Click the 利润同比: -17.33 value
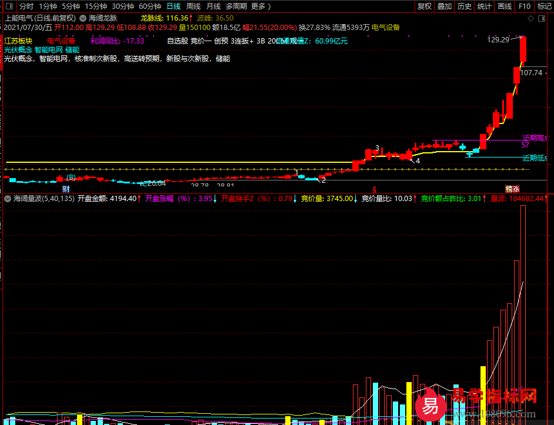This screenshot has width=554, height=425. click(117, 41)
